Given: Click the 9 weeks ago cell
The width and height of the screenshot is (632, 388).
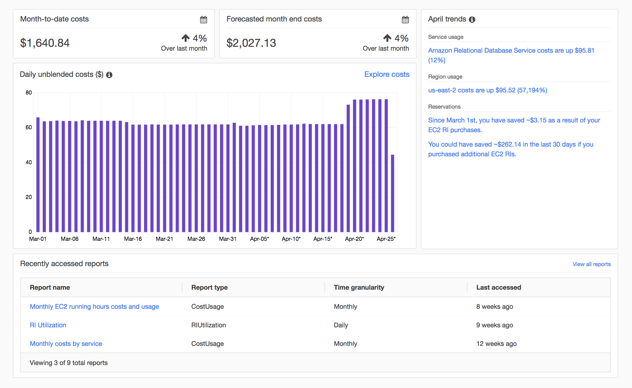Looking at the screenshot, I should click(x=494, y=325).
